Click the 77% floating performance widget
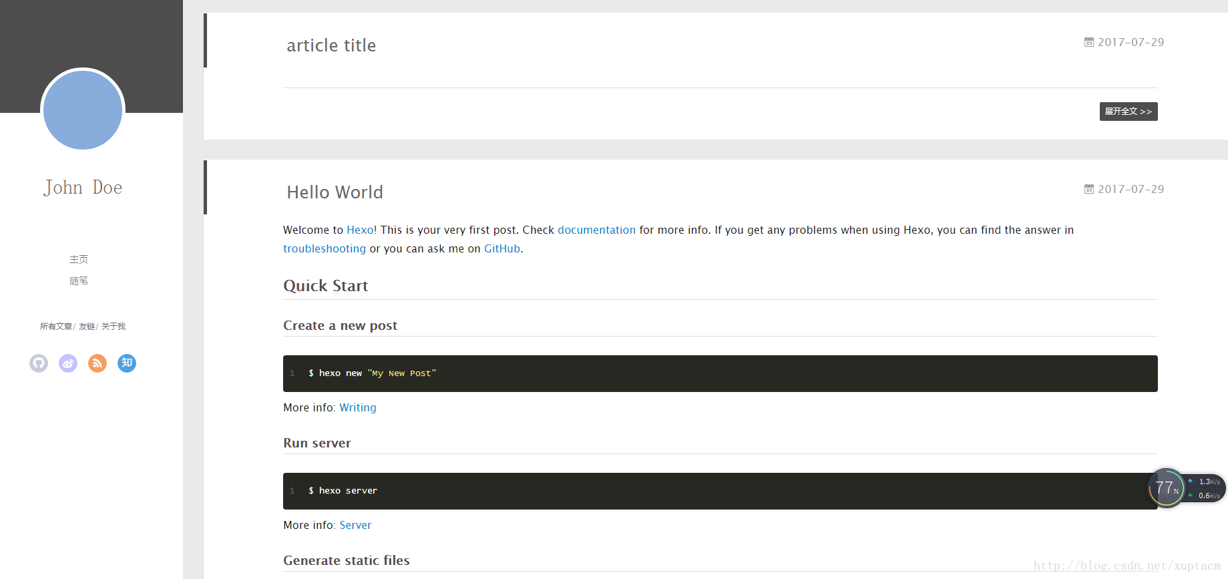Screen dimensions: 1228x579 1166,488
